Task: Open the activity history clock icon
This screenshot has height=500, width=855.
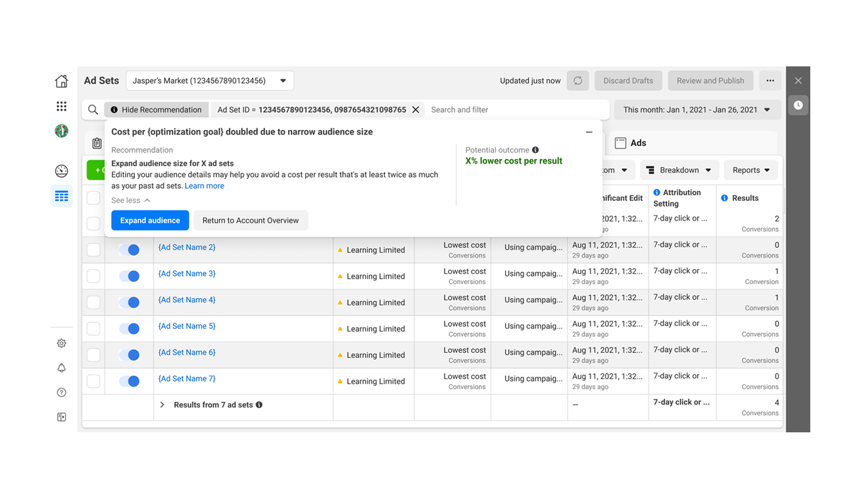Action: tap(798, 105)
